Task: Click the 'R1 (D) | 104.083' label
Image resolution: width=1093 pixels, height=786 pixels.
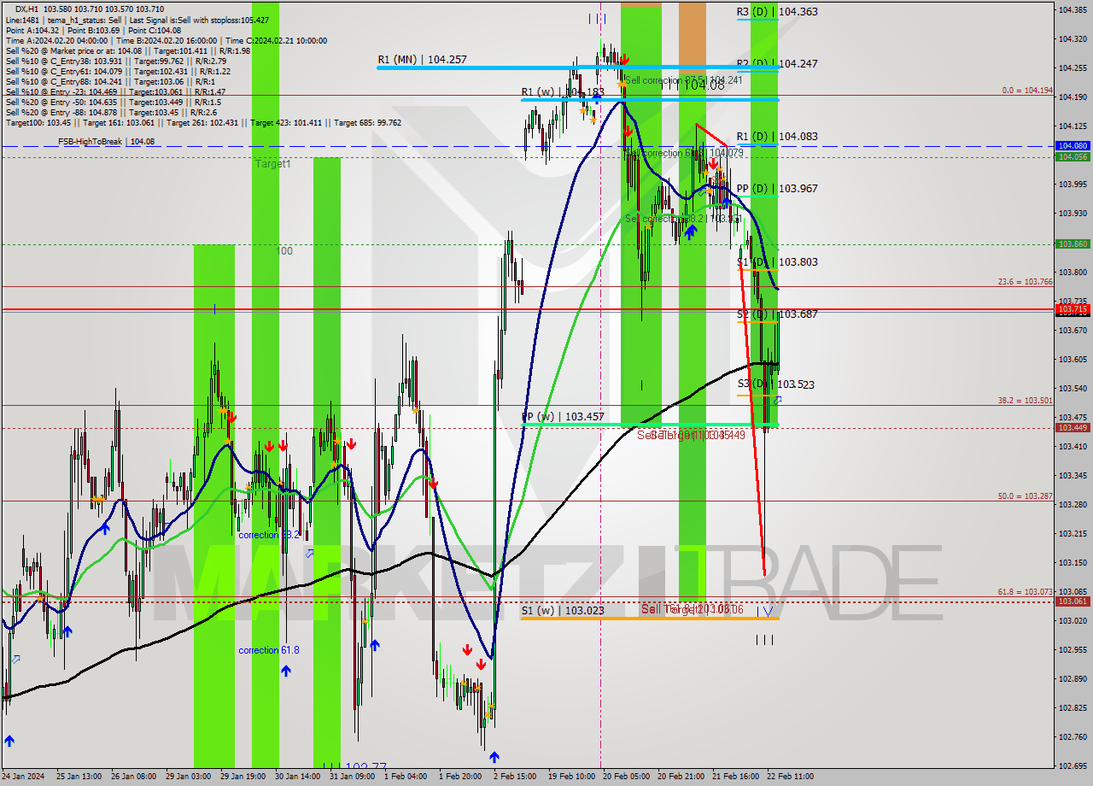Action: 777,137
